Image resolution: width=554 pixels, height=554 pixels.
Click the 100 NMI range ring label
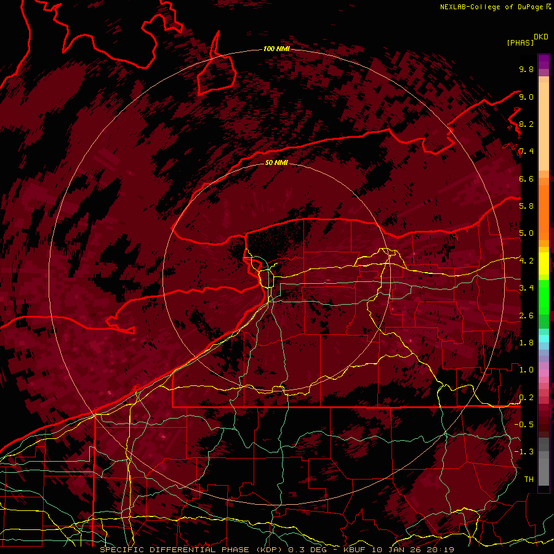coord(276,49)
